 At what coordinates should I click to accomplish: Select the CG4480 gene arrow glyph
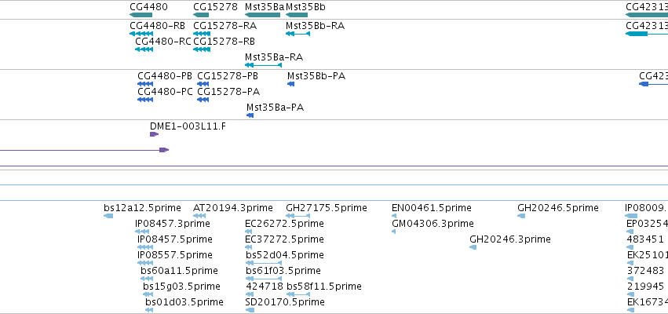point(141,15)
